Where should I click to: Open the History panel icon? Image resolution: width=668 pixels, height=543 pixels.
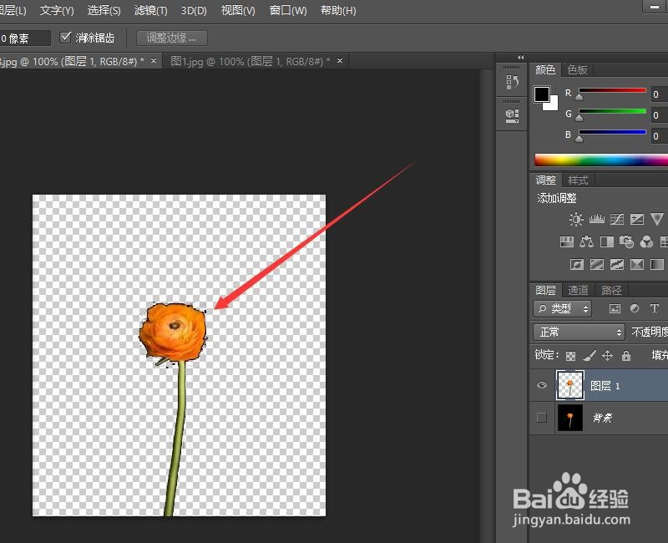click(x=512, y=82)
